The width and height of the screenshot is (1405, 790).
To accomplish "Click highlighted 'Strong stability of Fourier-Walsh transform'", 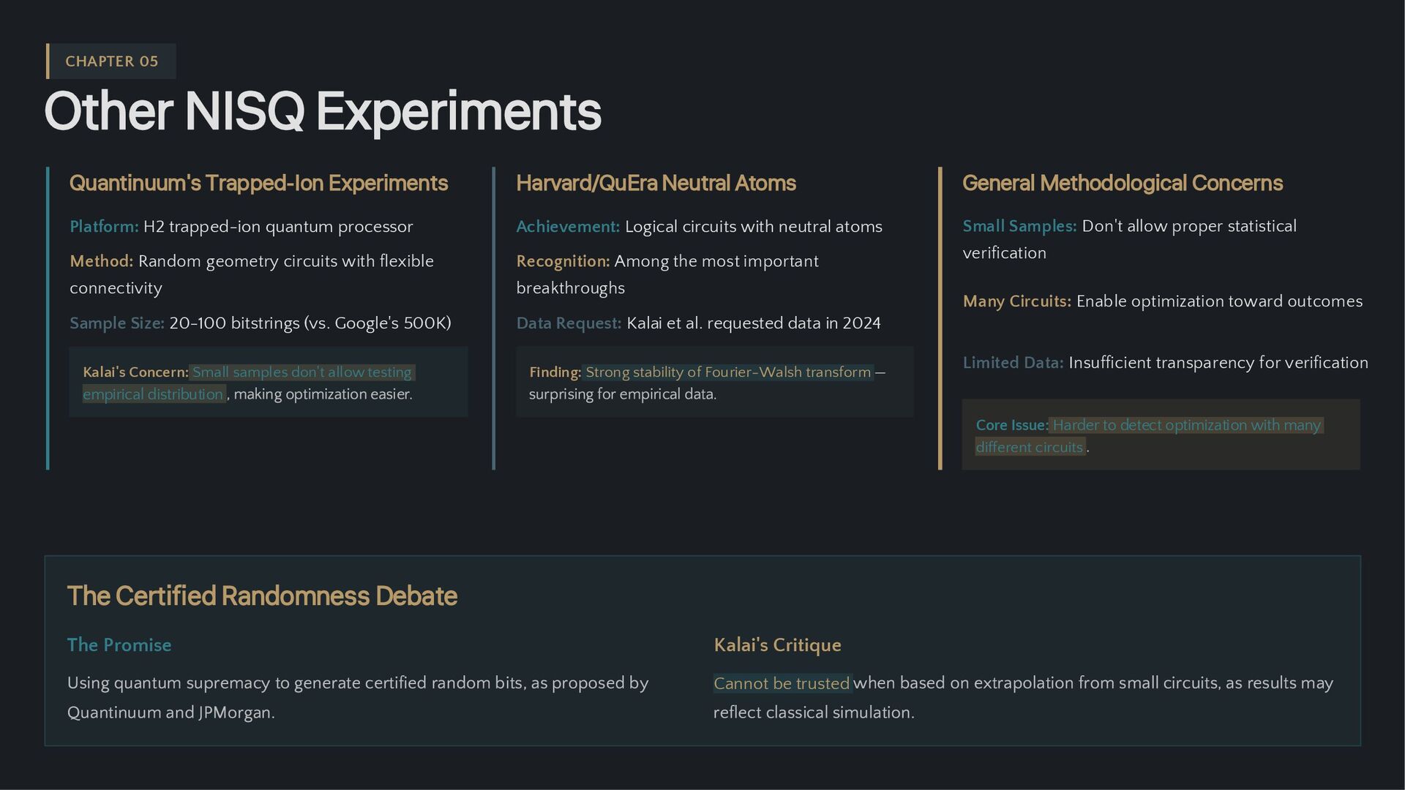I will tap(727, 372).
